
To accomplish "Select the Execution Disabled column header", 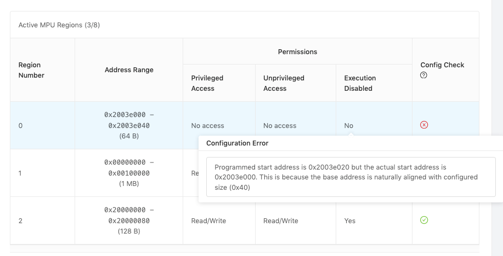I will 360,83.
